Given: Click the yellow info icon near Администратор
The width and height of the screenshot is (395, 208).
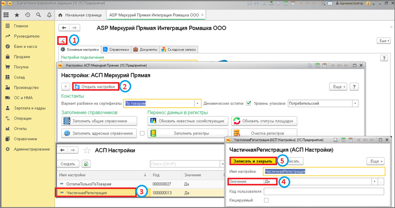Looking at the screenshot, I should point(368,3).
